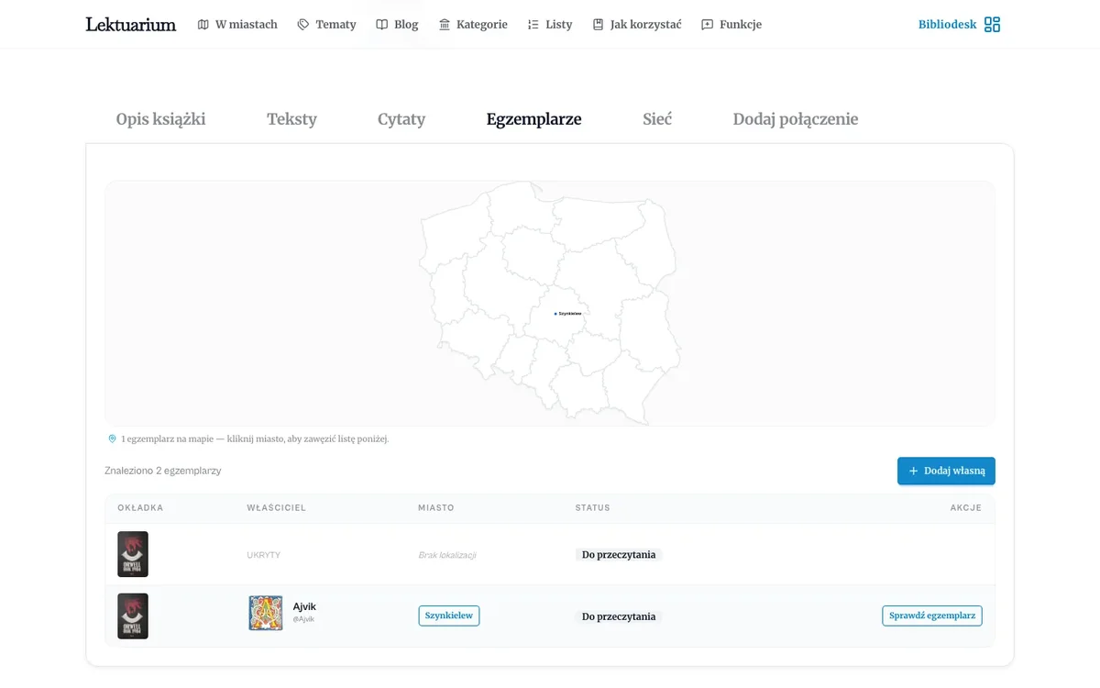Click the Znaleziono 2 egzemplarzy text
This screenshot has width=1100, height=688.
coord(163,471)
